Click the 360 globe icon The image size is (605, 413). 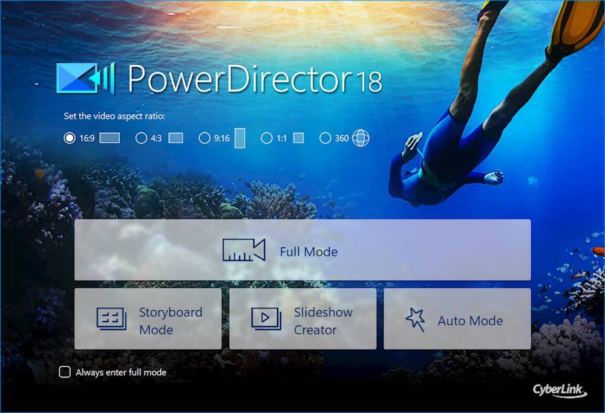tap(361, 138)
